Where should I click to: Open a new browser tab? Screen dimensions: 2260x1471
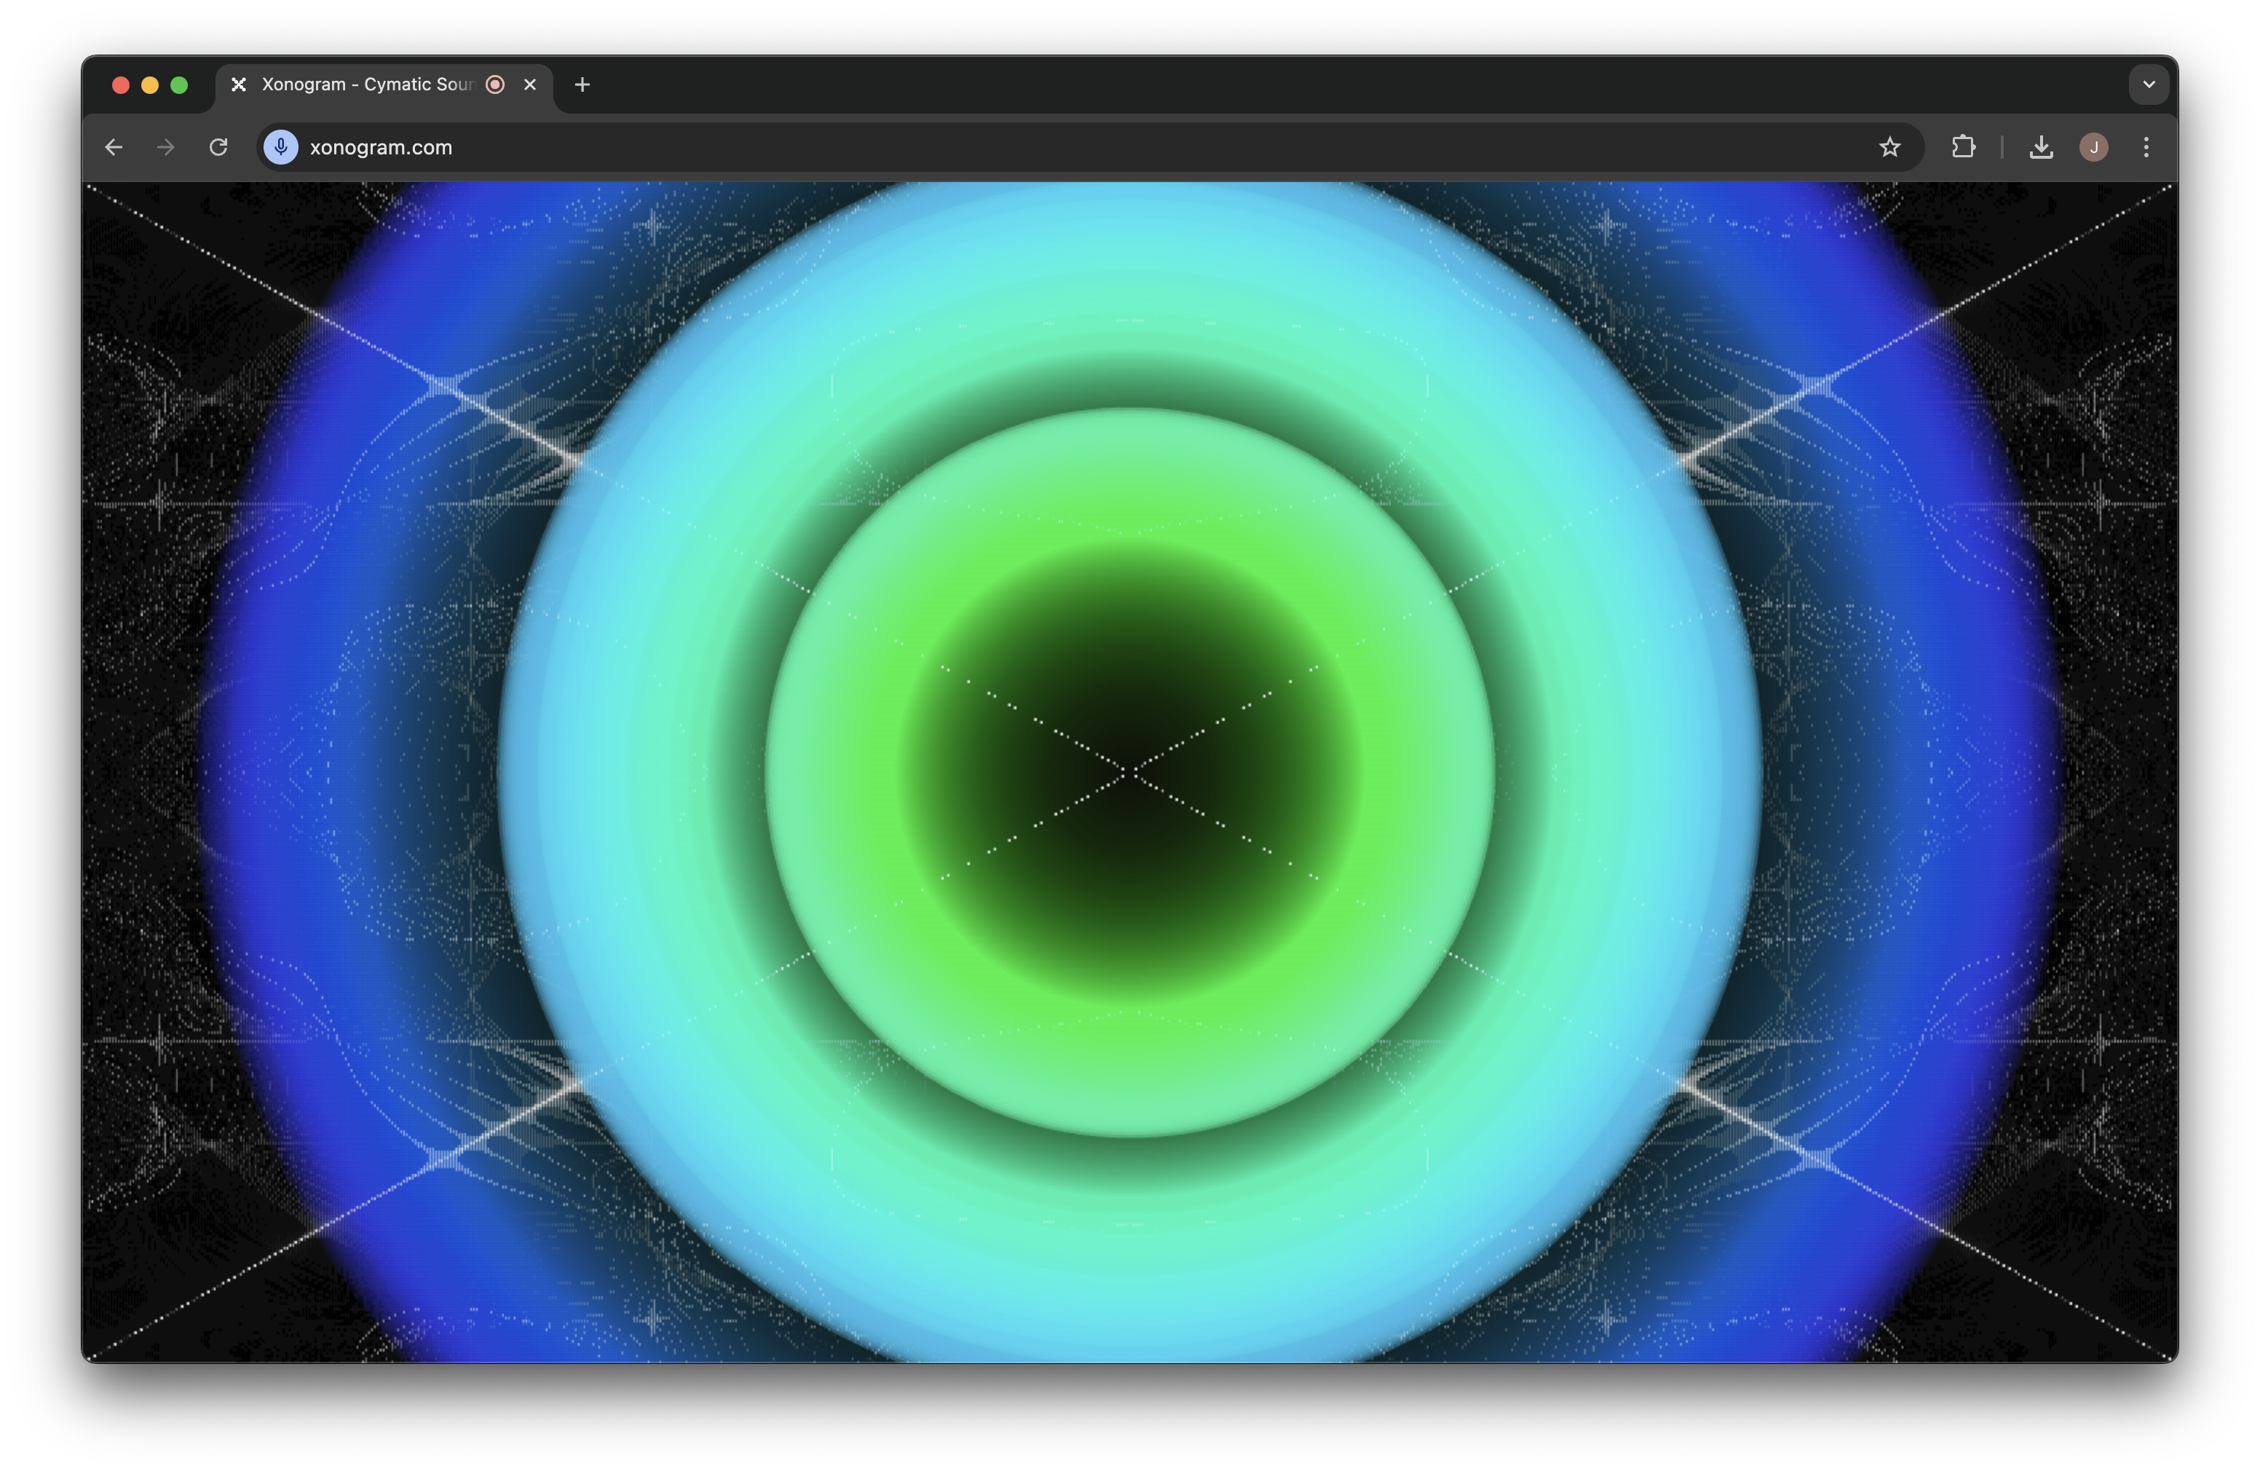pyautogui.click(x=582, y=84)
